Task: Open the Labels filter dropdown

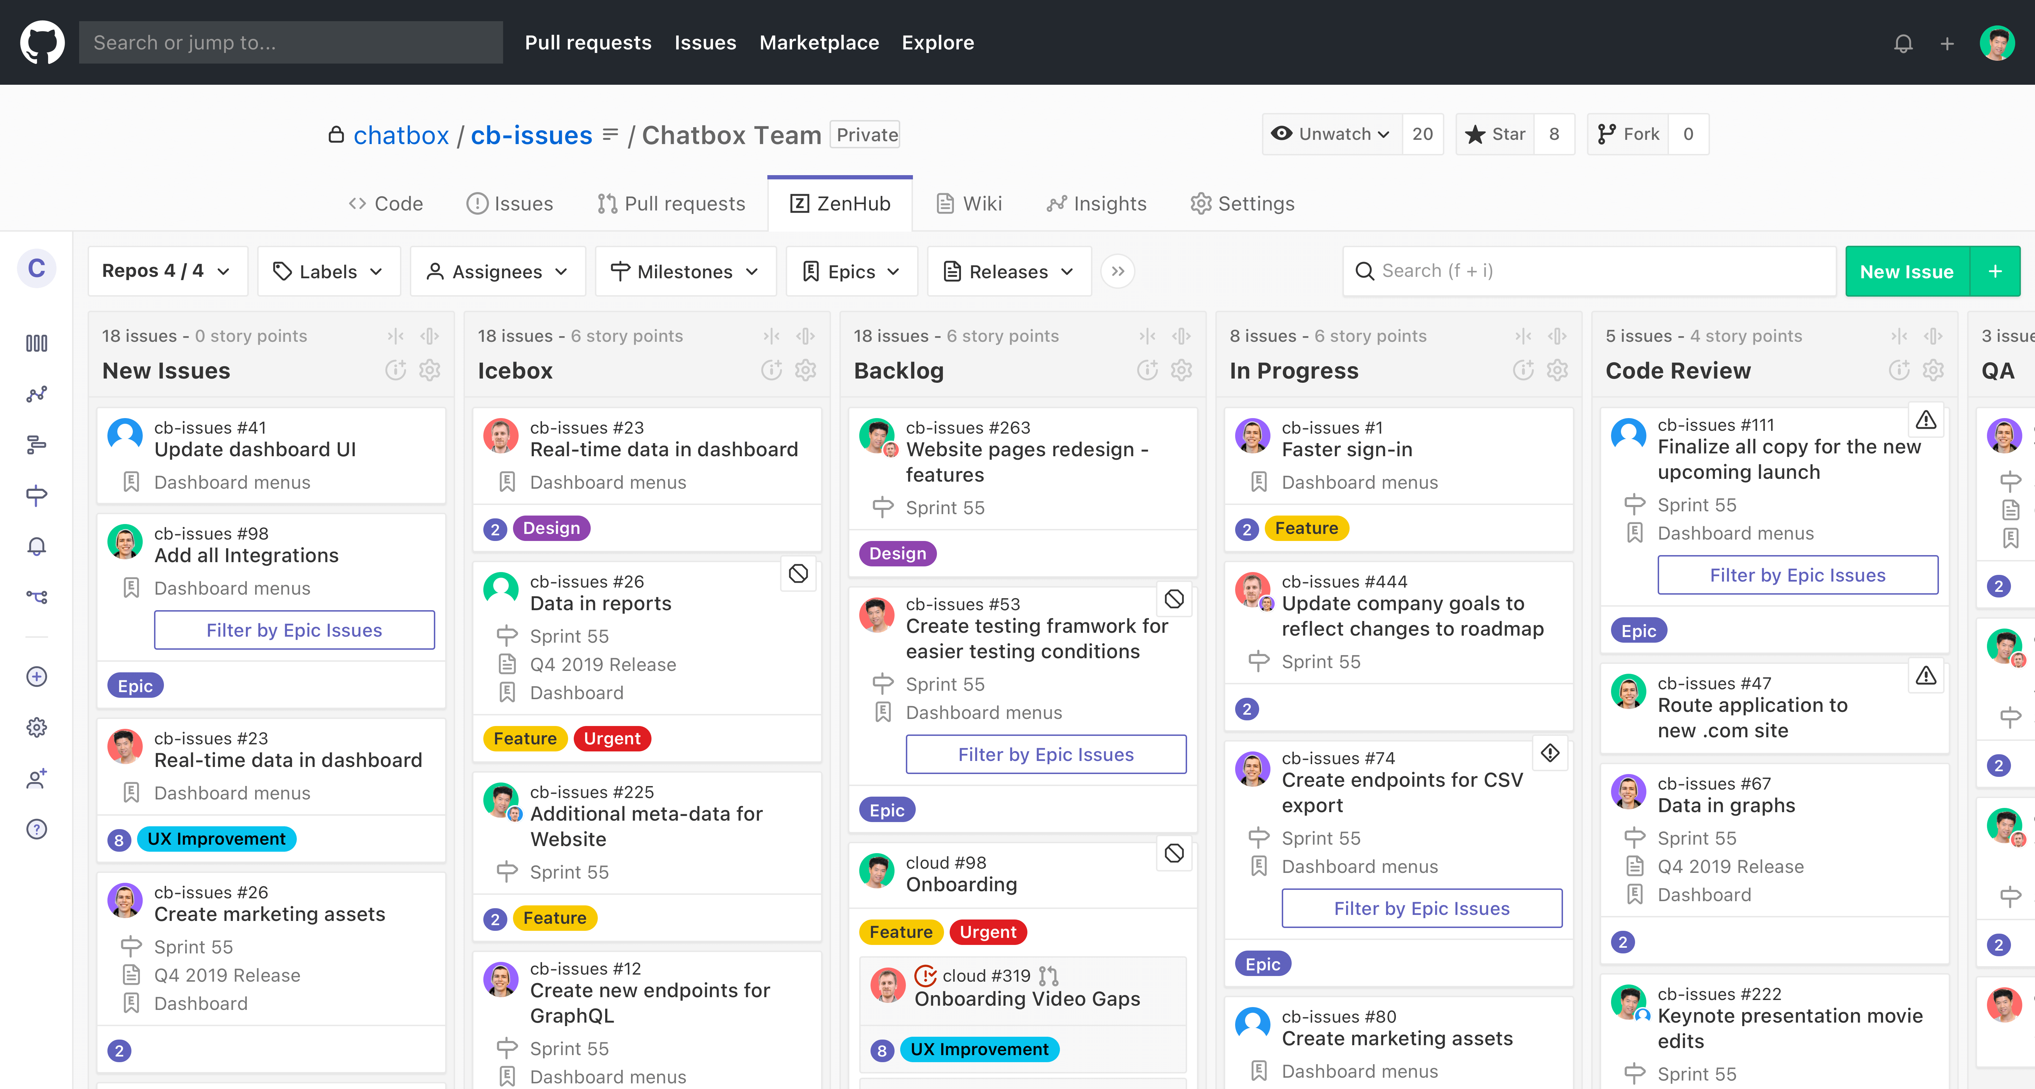Action: [x=329, y=272]
